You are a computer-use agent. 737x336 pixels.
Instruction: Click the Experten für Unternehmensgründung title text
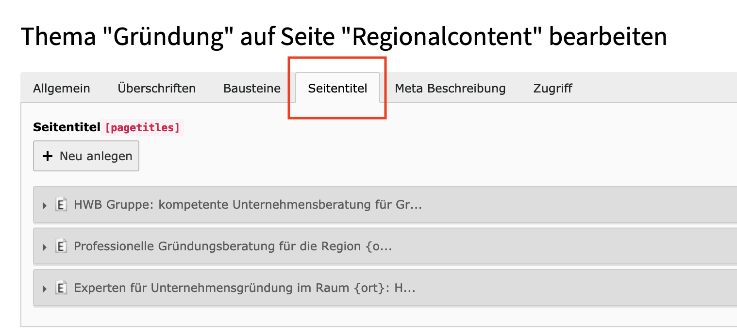[244, 288]
